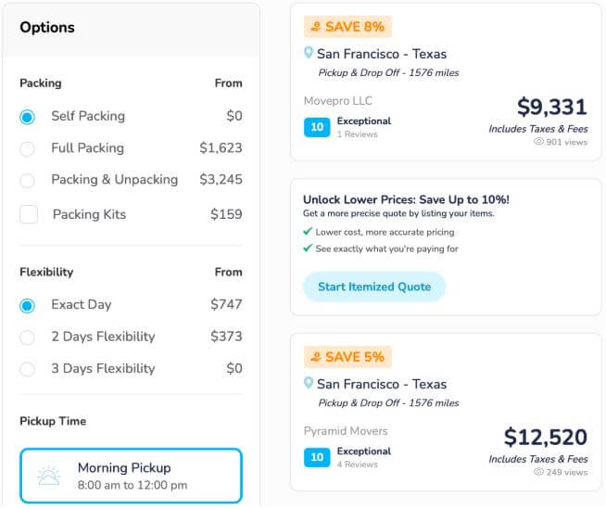Open the $9,331 Movepro LLC quote
This screenshot has width=606, height=510.
click(x=551, y=108)
